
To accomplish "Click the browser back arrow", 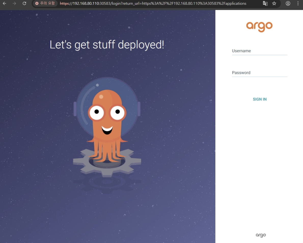I will click(x=4, y=4).
